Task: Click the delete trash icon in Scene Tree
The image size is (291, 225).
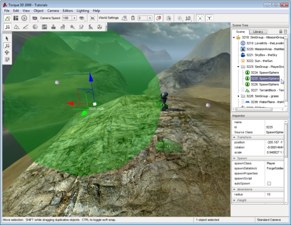Action: [285, 31]
